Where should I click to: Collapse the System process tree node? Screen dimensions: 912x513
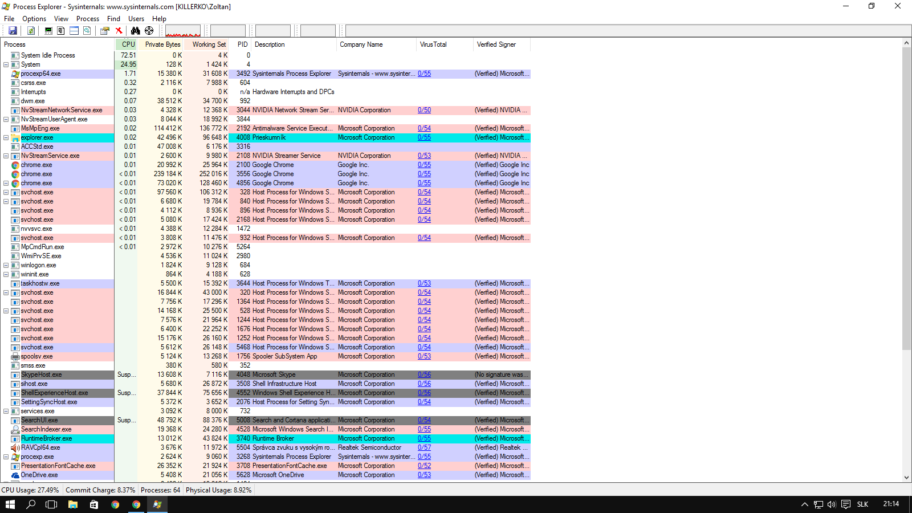pos(6,64)
